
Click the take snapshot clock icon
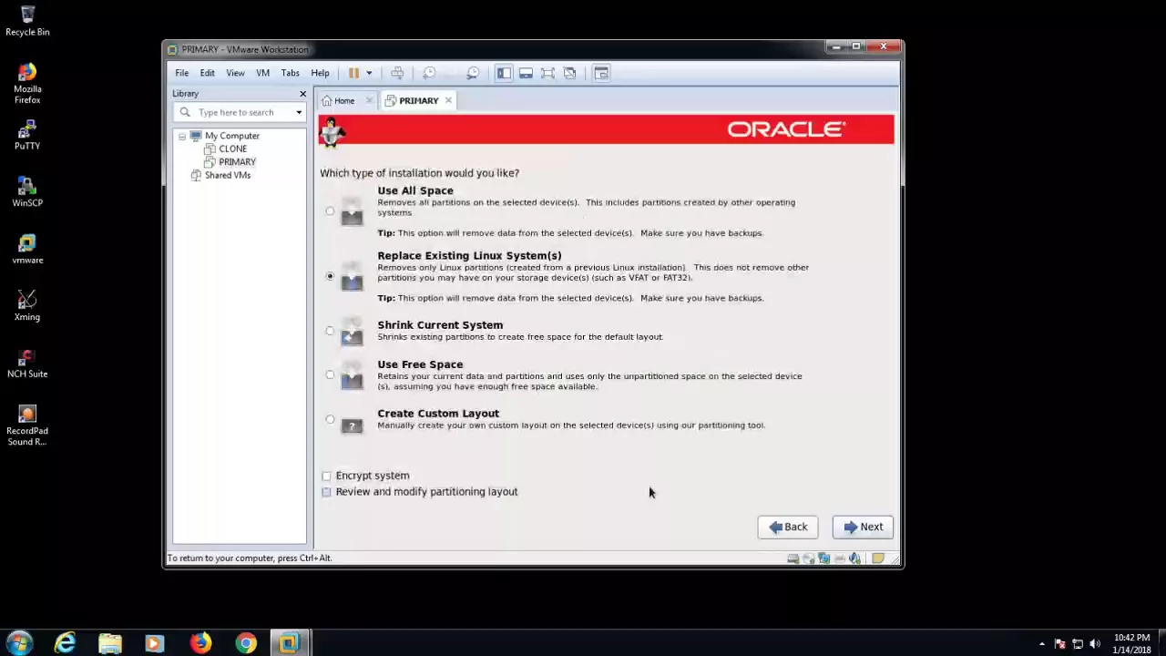point(429,73)
